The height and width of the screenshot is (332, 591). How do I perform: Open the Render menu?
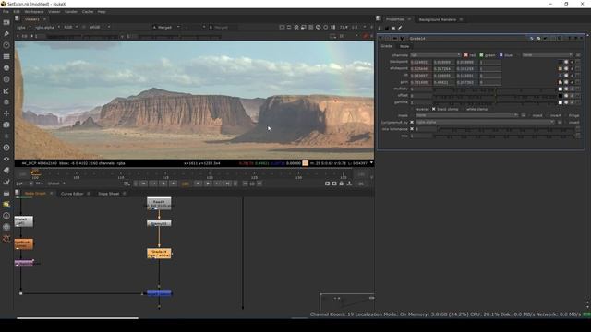pos(71,12)
